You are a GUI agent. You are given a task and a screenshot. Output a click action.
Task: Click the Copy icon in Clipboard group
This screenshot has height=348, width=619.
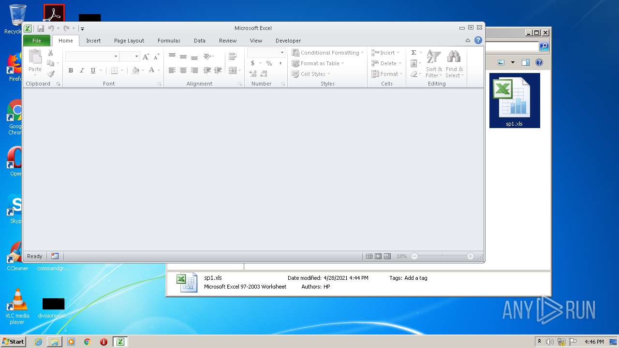50,63
